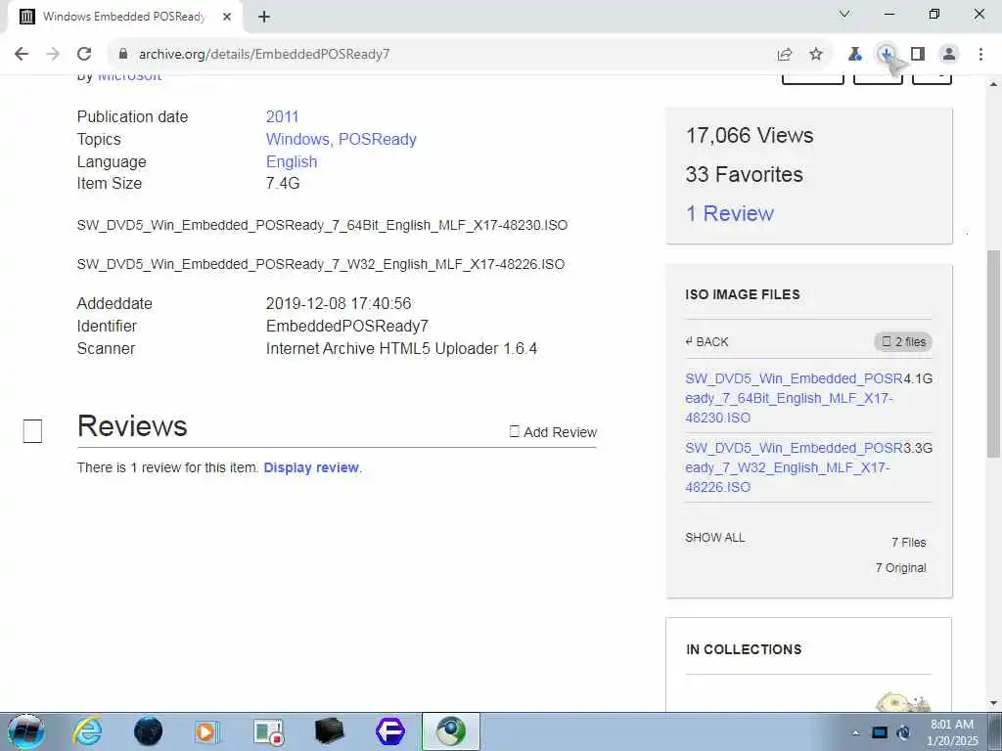Image resolution: width=1002 pixels, height=751 pixels.
Task: Open the English language link
Action: pos(292,161)
